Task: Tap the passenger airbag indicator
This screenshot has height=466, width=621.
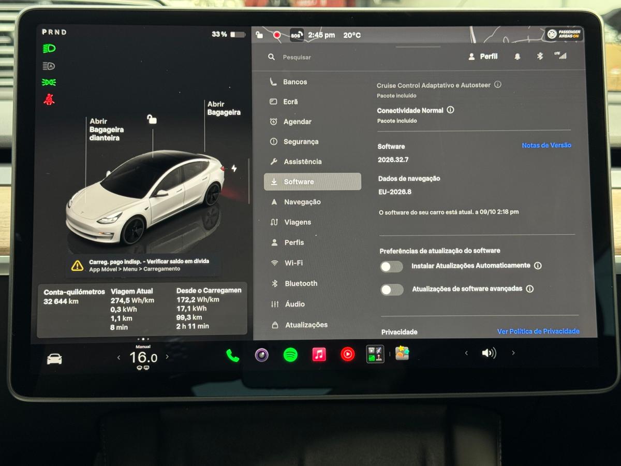Action: point(564,34)
